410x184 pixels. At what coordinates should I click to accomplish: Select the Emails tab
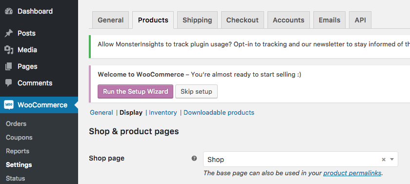329,20
